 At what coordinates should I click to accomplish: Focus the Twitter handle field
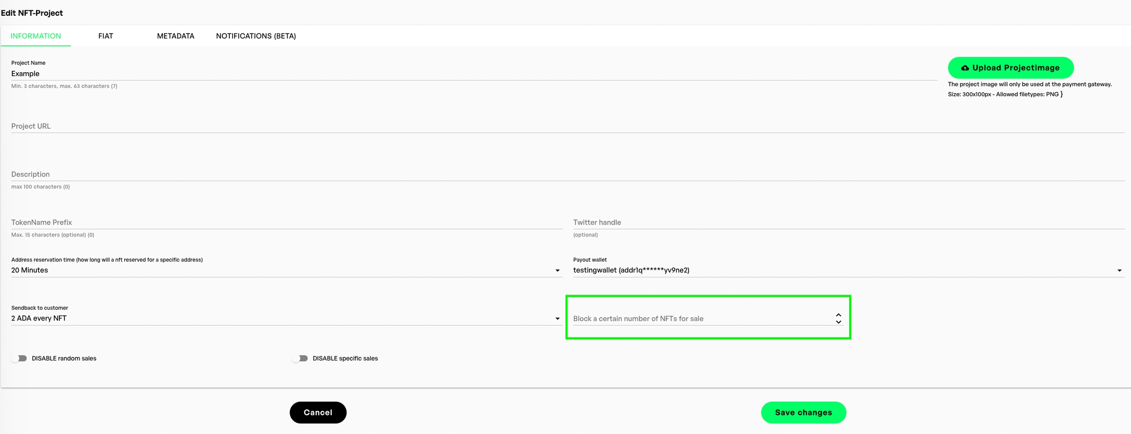[x=848, y=222]
